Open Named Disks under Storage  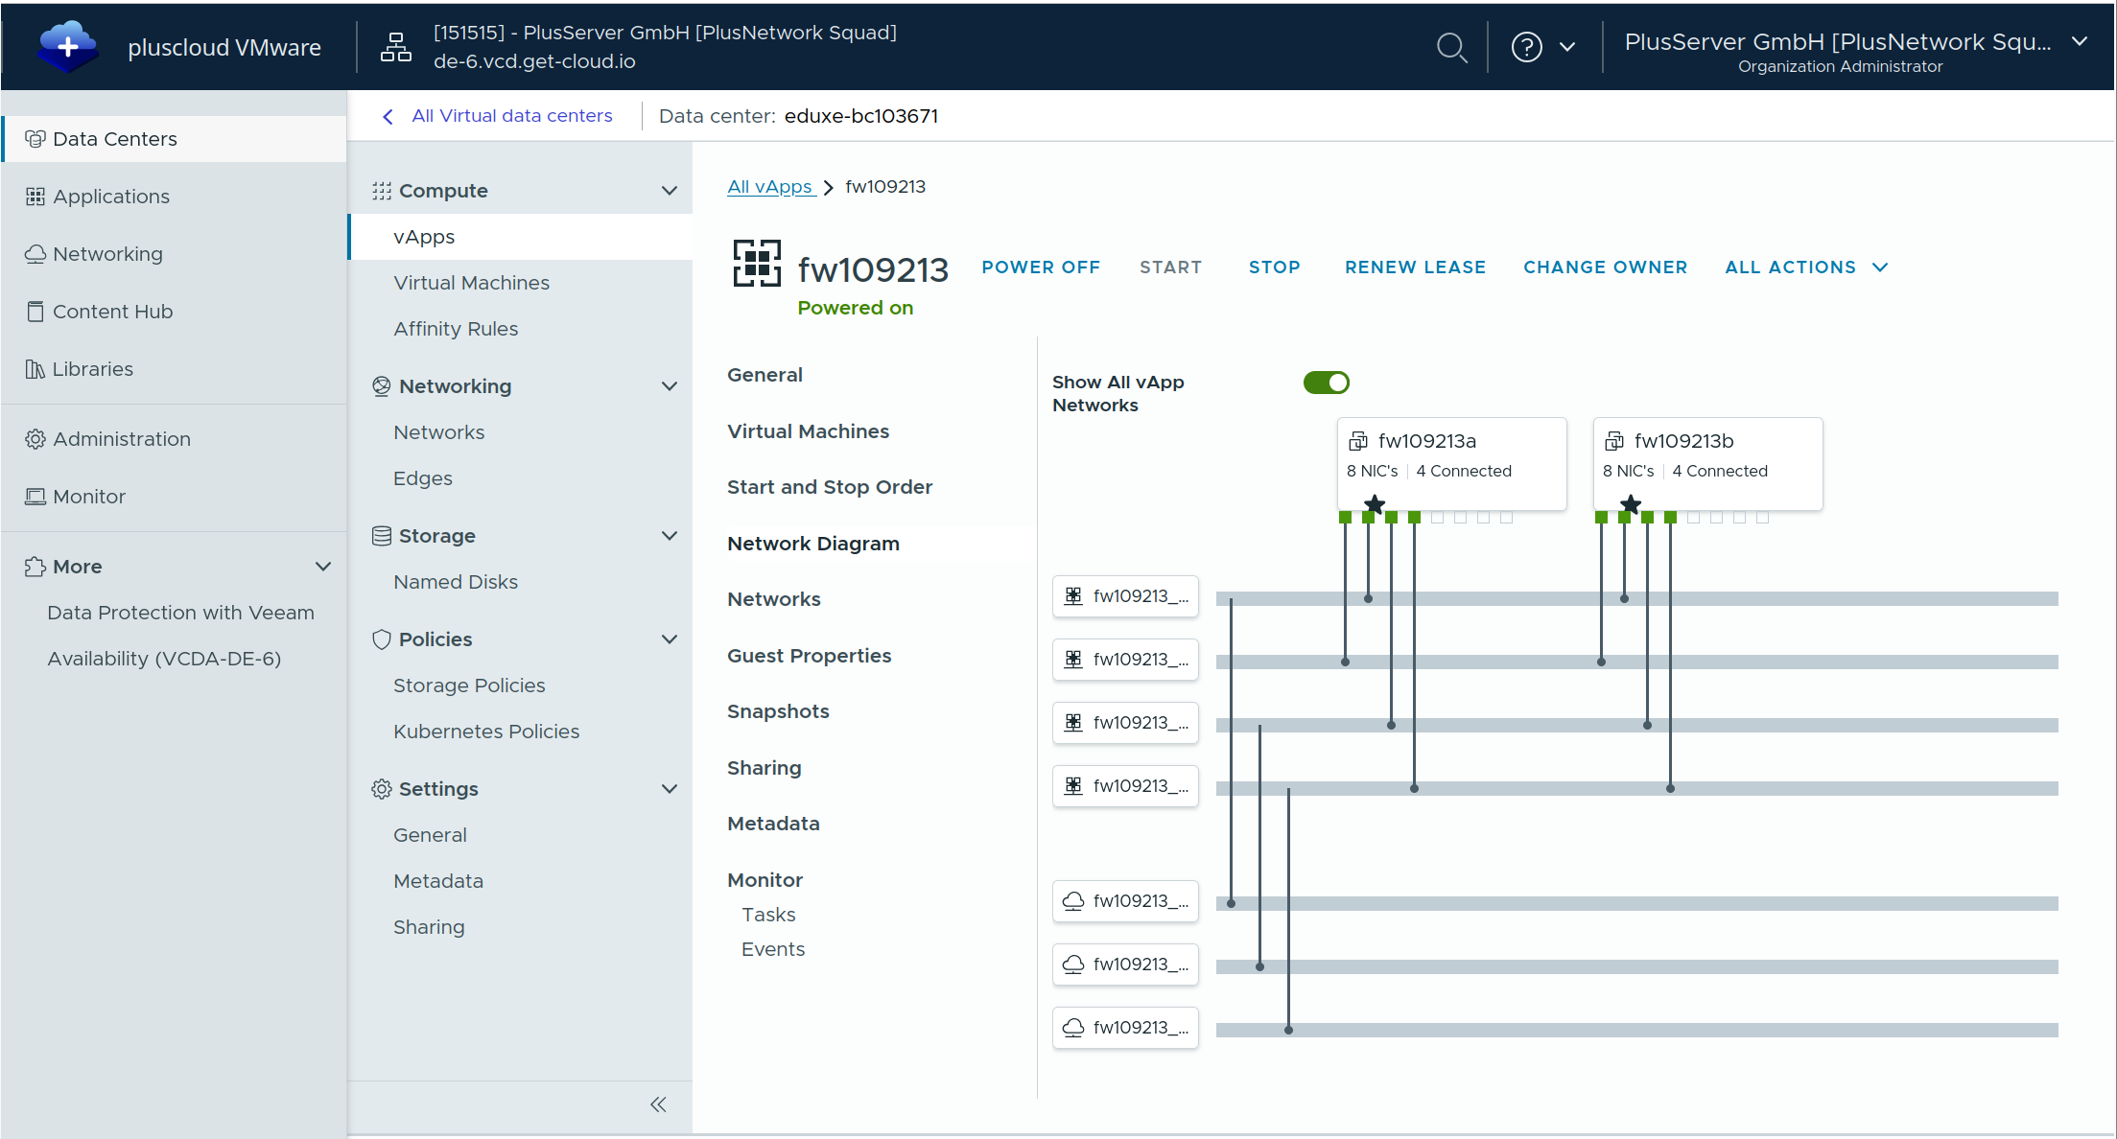click(x=456, y=582)
